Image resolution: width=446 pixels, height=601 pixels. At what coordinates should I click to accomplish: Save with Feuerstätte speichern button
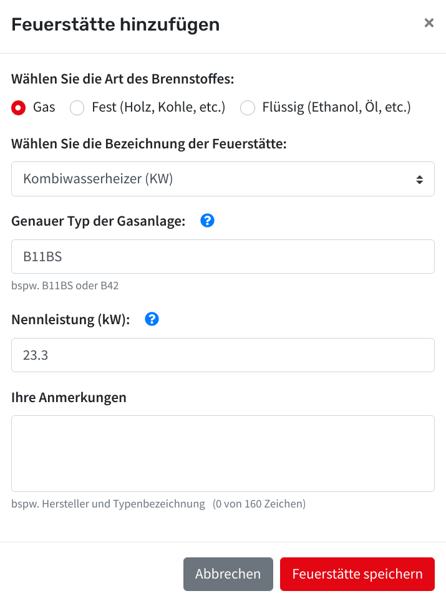(x=357, y=574)
